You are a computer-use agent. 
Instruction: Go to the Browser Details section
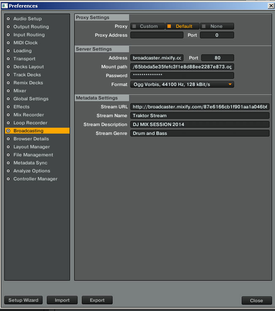[31, 139]
